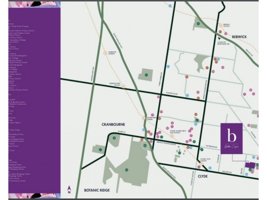Viewport: 267px width, 200px height.
Task: Select the Cranbourne Station marker
Action: point(144,117)
